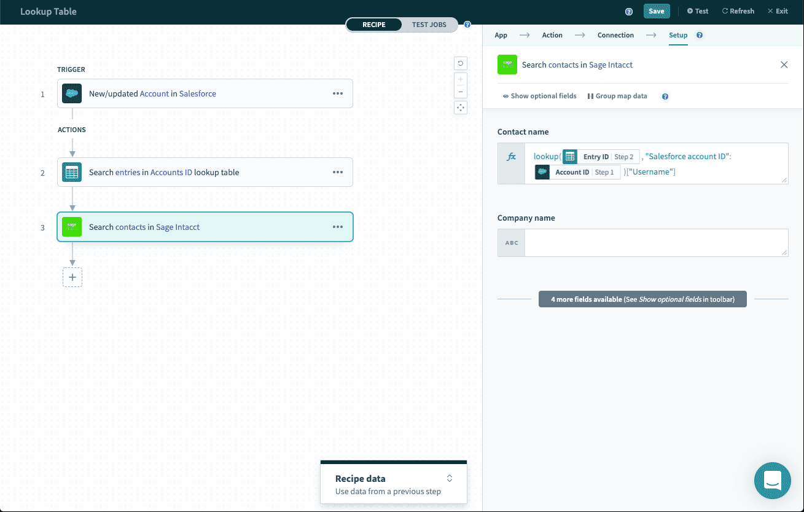Switch to the TEST JOBS tab
Viewport: 804px width, 512px height.
click(429, 25)
